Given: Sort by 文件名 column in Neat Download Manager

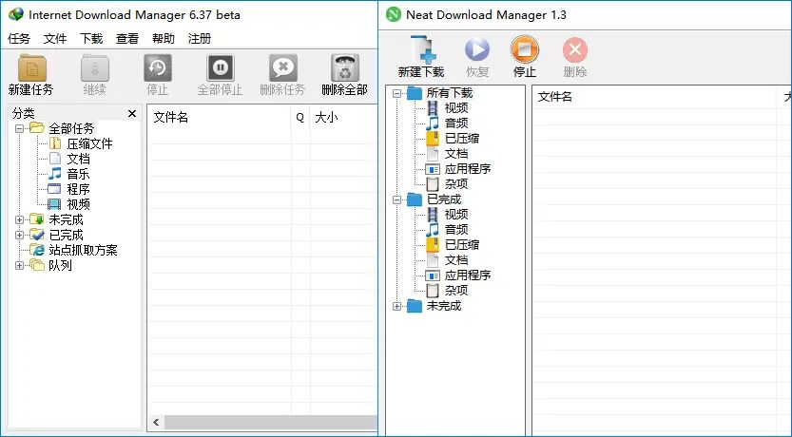Looking at the screenshot, I should [654, 97].
